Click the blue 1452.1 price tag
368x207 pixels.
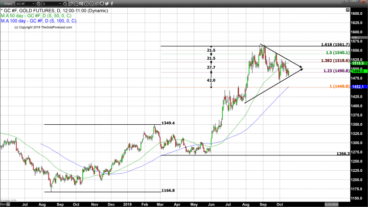point(358,87)
